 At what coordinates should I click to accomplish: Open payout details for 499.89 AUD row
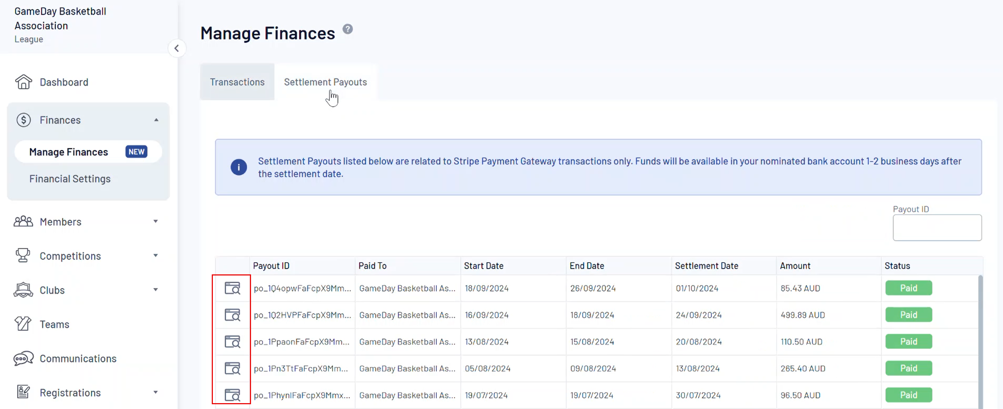pyautogui.click(x=232, y=314)
